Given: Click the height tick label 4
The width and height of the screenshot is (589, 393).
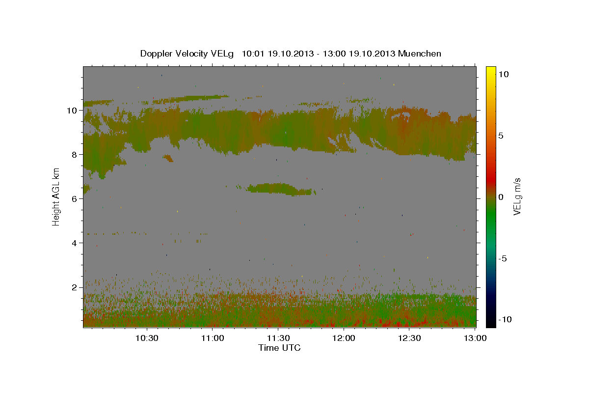Looking at the screenshot, I should tap(75, 243).
